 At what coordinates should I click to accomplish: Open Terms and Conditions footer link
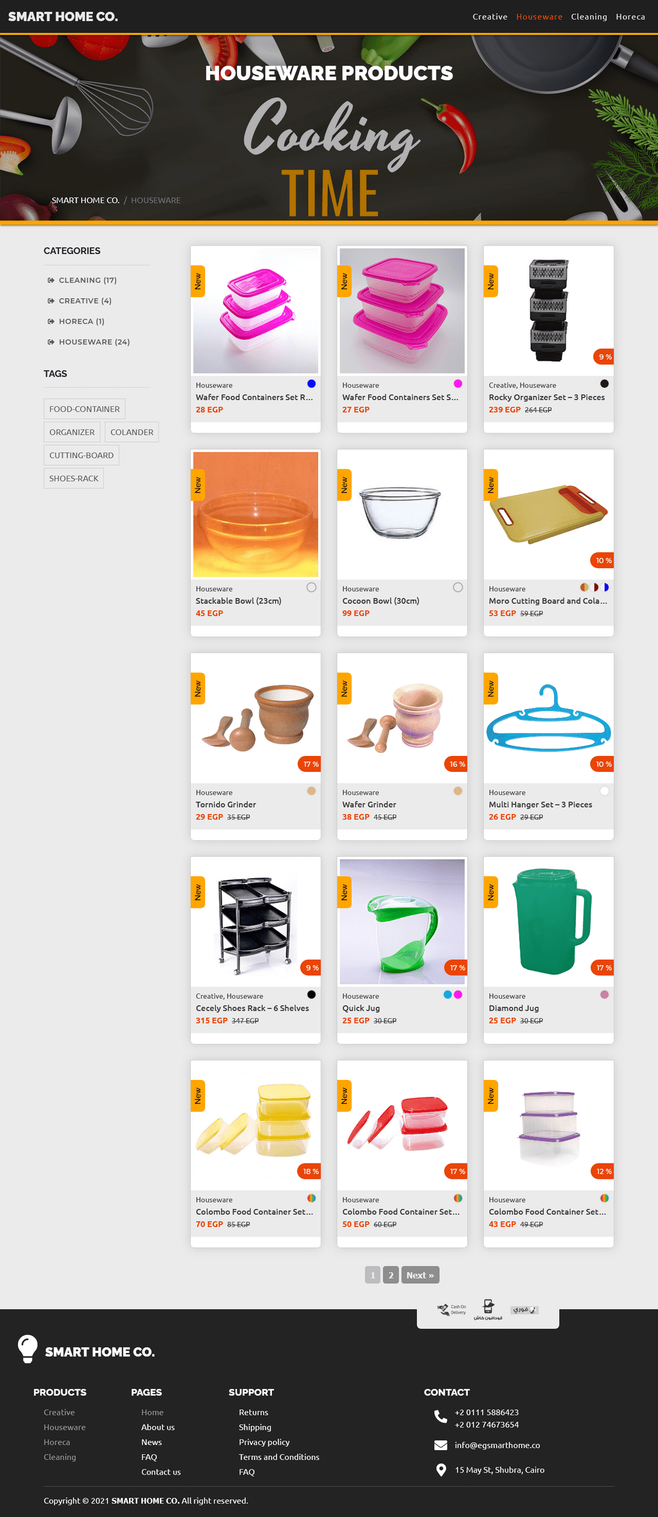click(279, 1457)
